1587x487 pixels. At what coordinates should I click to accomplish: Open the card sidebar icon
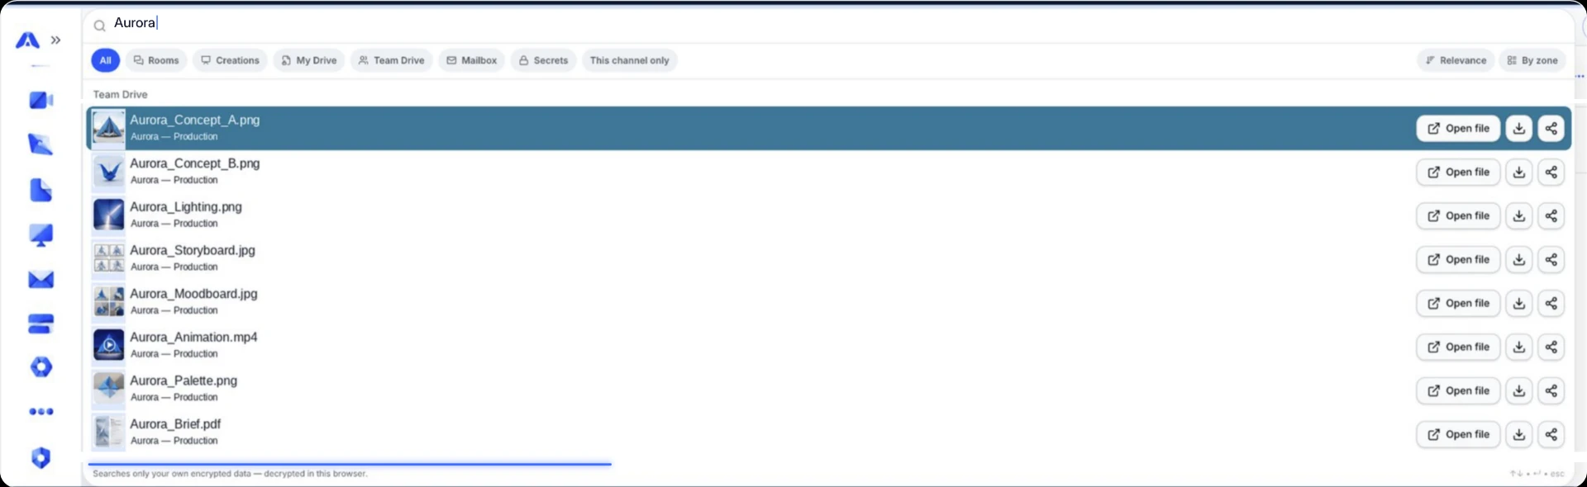[41, 324]
